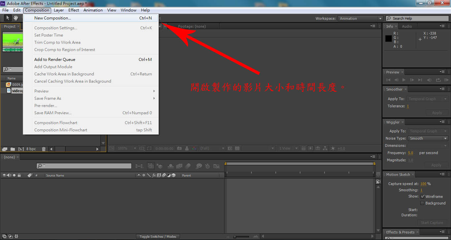Select Add to Render Queue menu entry
This screenshot has height=240, width=451.
[x=55, y=60]
